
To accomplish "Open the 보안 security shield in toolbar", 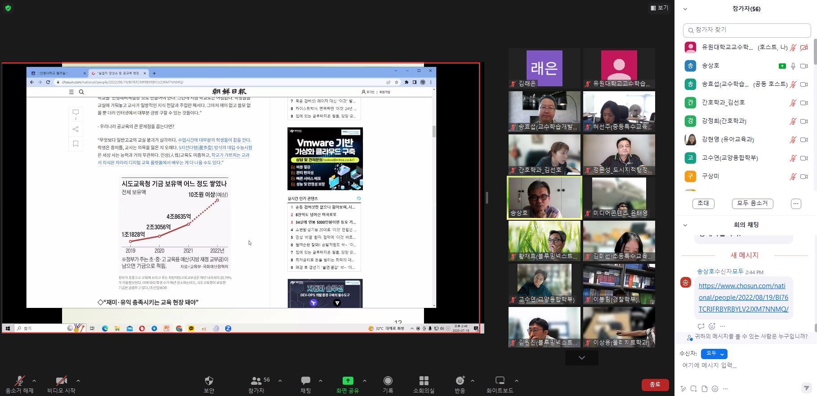I will pos(209,384).
